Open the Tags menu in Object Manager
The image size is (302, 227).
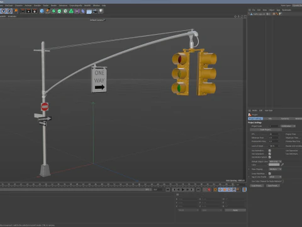coord(278,10)
